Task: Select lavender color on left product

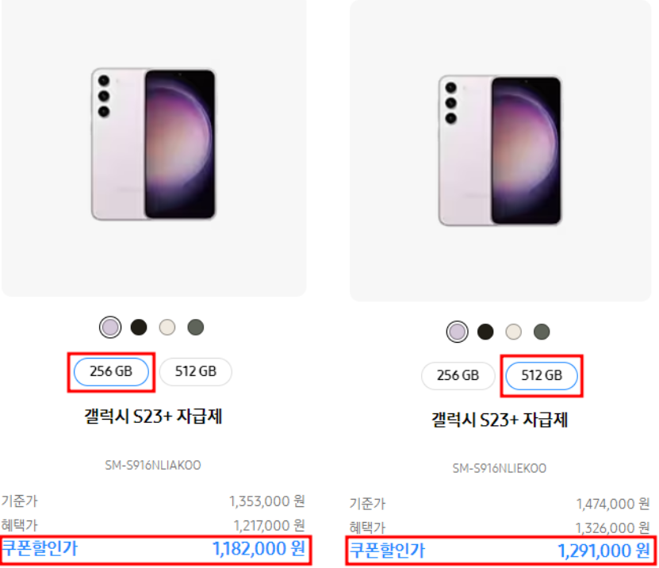Action: coord(110,327)
